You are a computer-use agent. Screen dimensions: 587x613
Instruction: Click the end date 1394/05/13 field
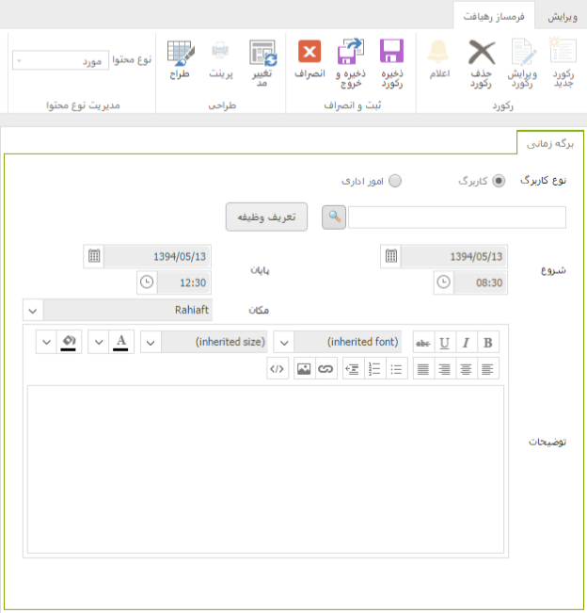(157, 256)
